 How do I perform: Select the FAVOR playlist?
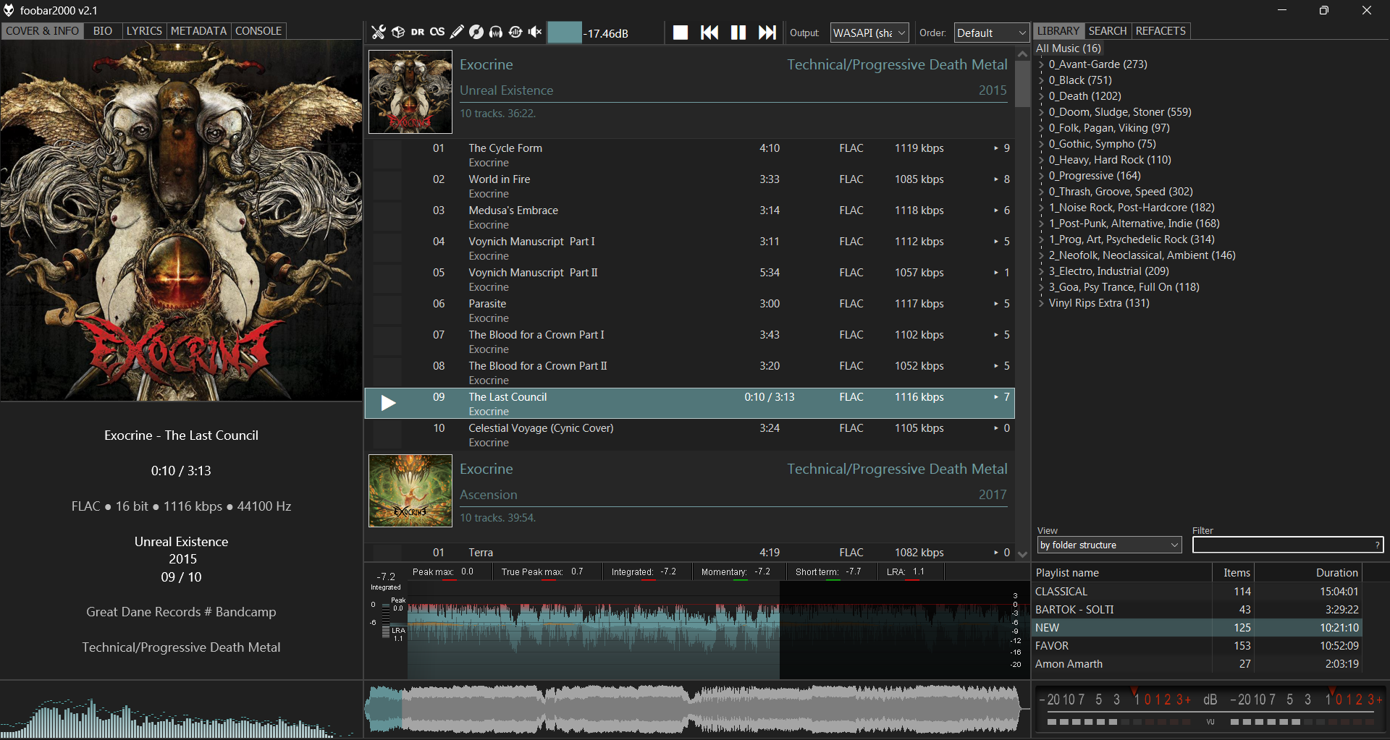tap(1052, 645)
